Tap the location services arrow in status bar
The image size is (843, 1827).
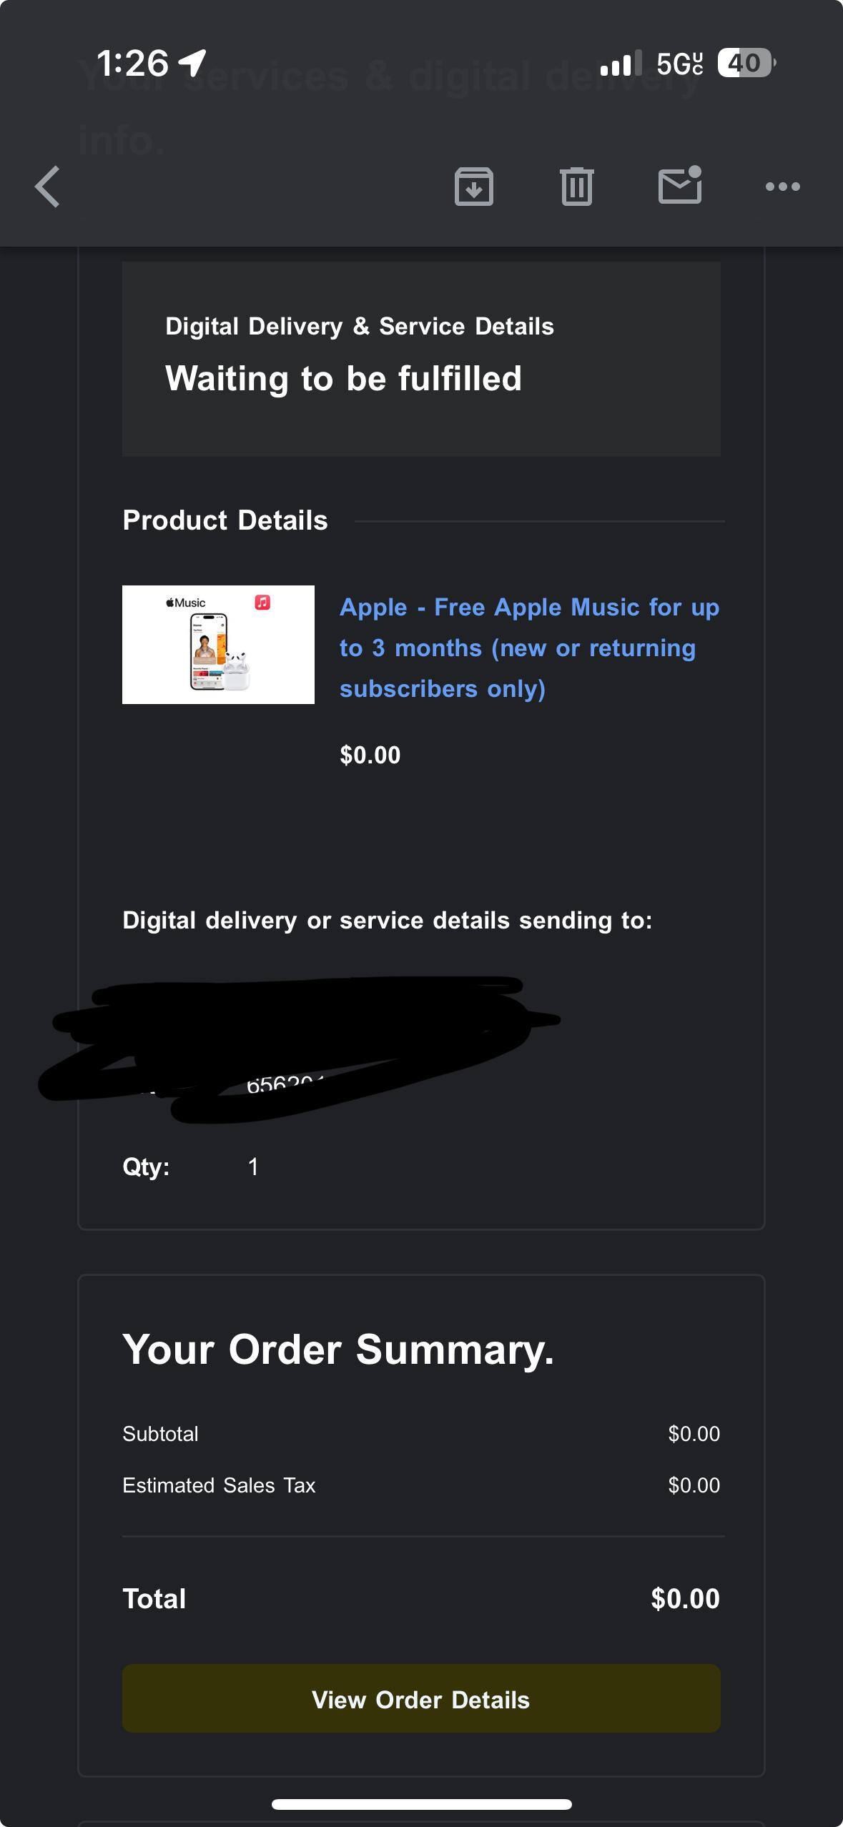tap(189, 63)
